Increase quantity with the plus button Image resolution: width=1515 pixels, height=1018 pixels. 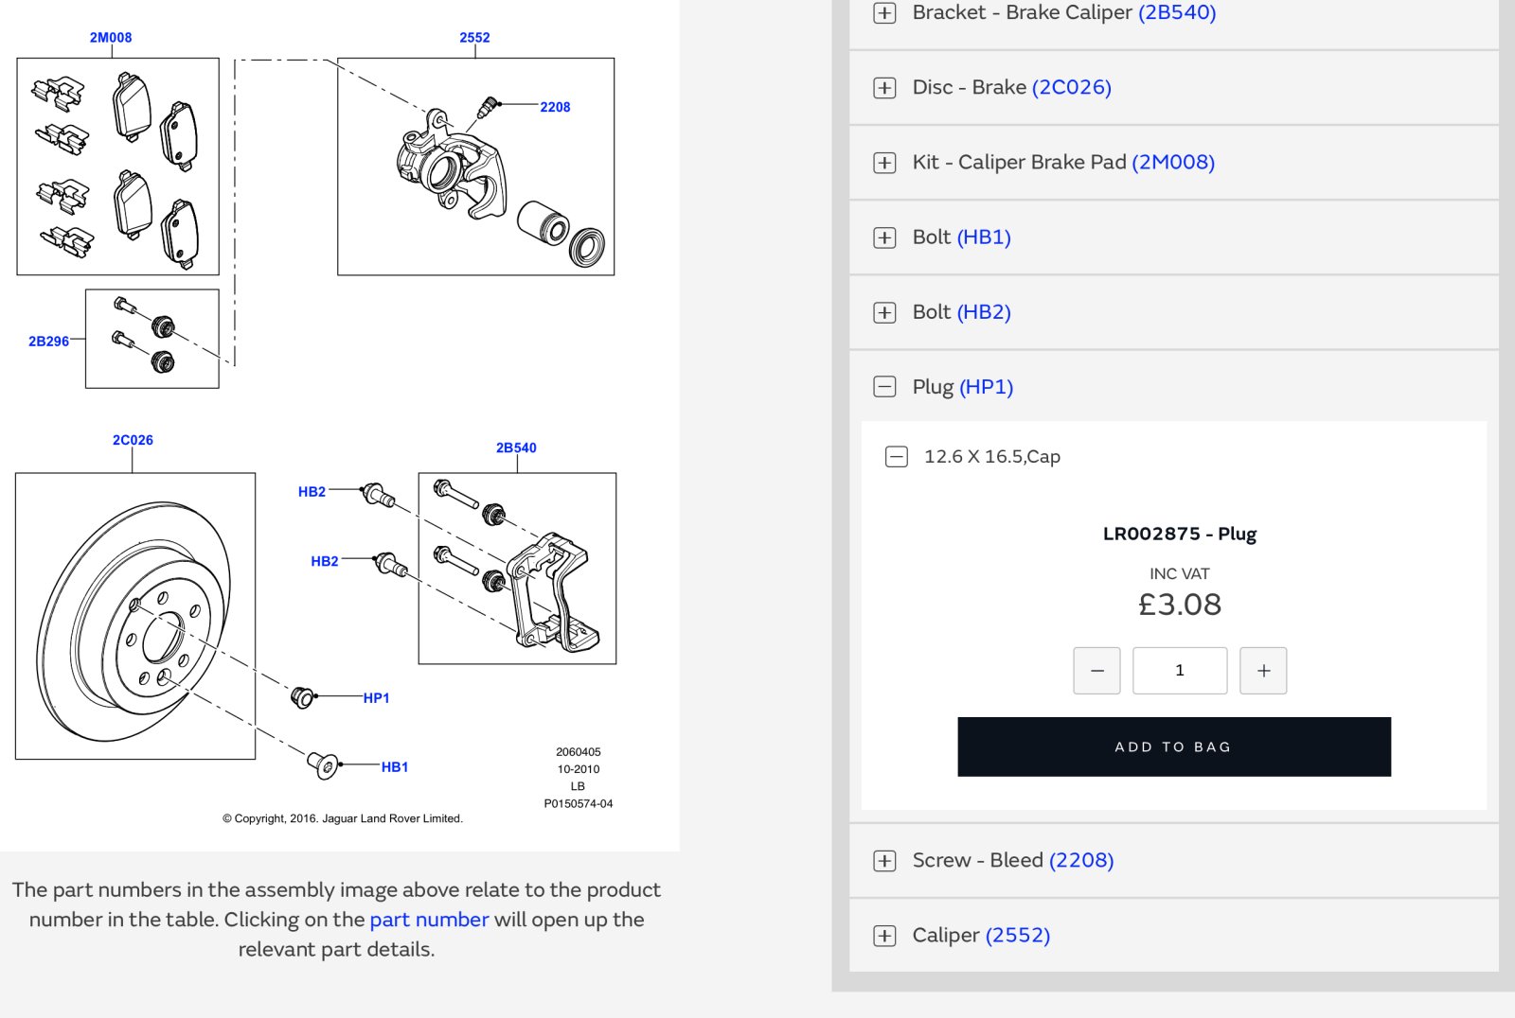[x=1263, y=670]
